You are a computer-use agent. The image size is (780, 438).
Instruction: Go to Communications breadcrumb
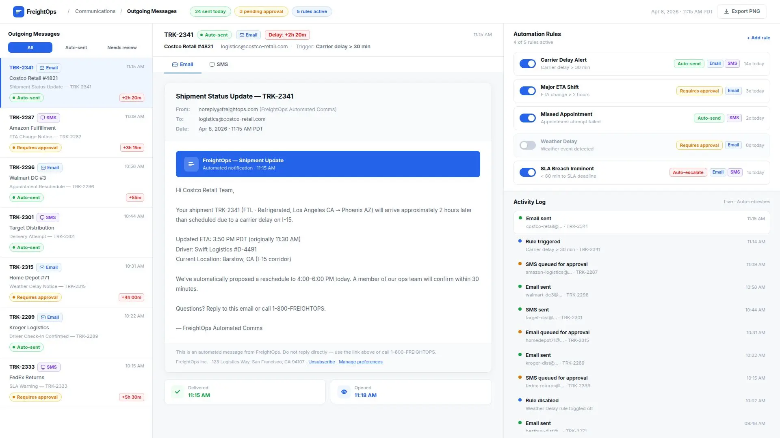(95, 11)
